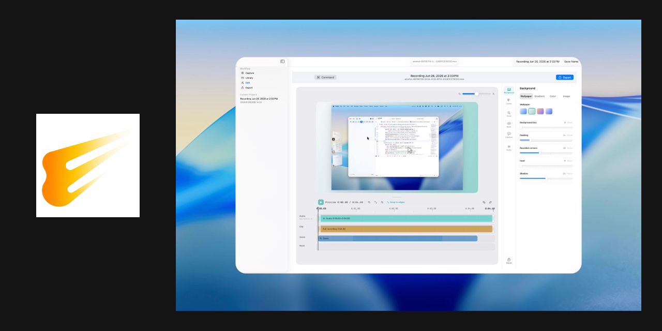Click zoom-out magnifier left of preview slider
Image resolution: width=662 pixels, height=331 pixels.
[459, 94]
